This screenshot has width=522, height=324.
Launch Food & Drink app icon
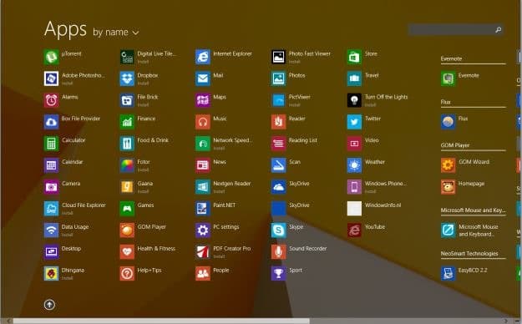pos(127,144)
